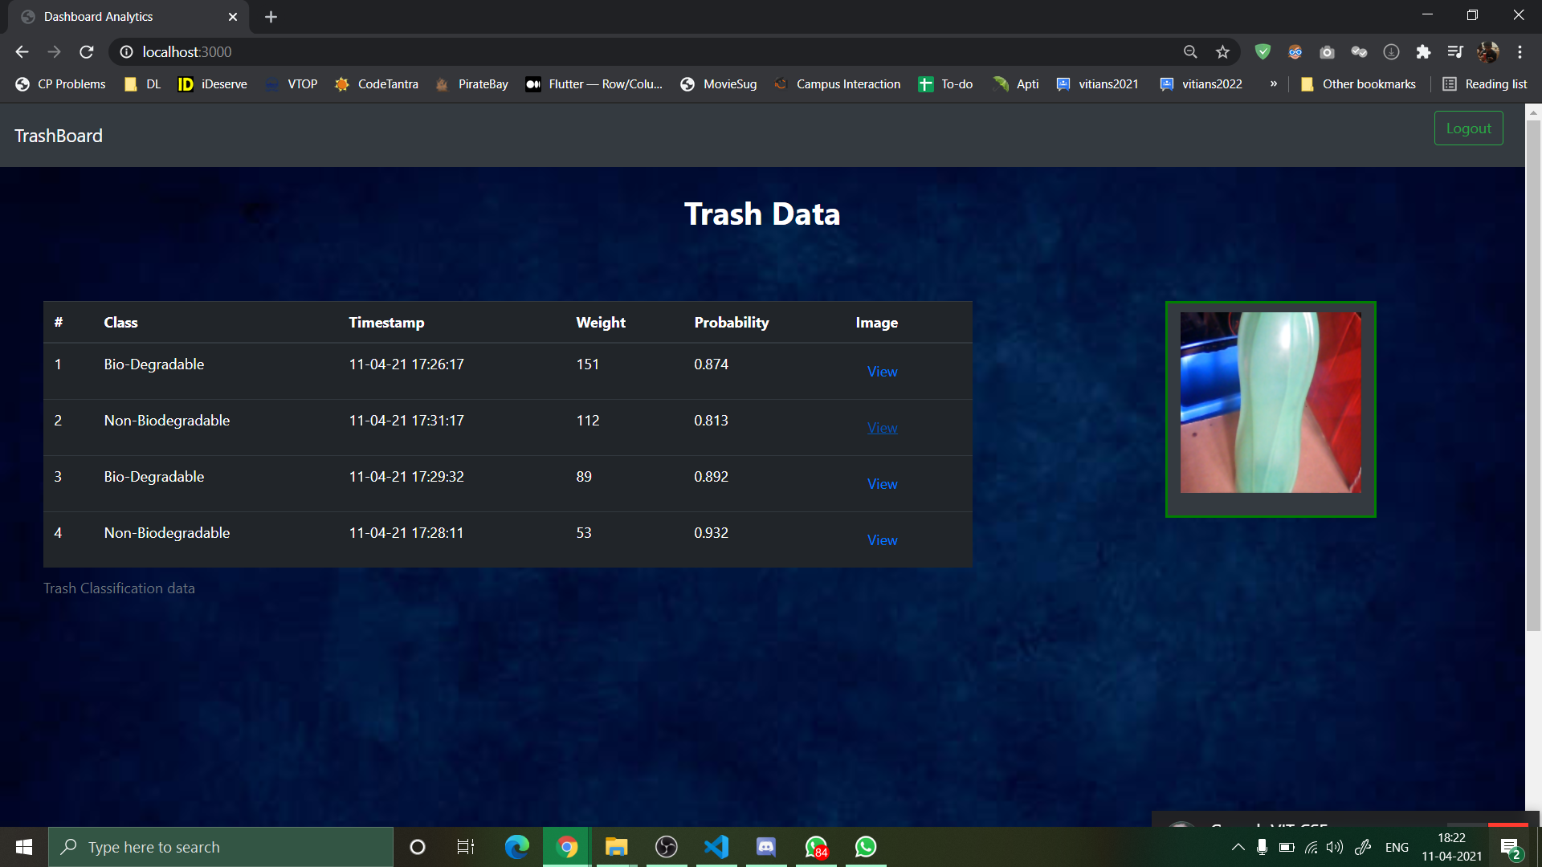Click the Logout button
1542x867 pixels.
[1468, 128]
